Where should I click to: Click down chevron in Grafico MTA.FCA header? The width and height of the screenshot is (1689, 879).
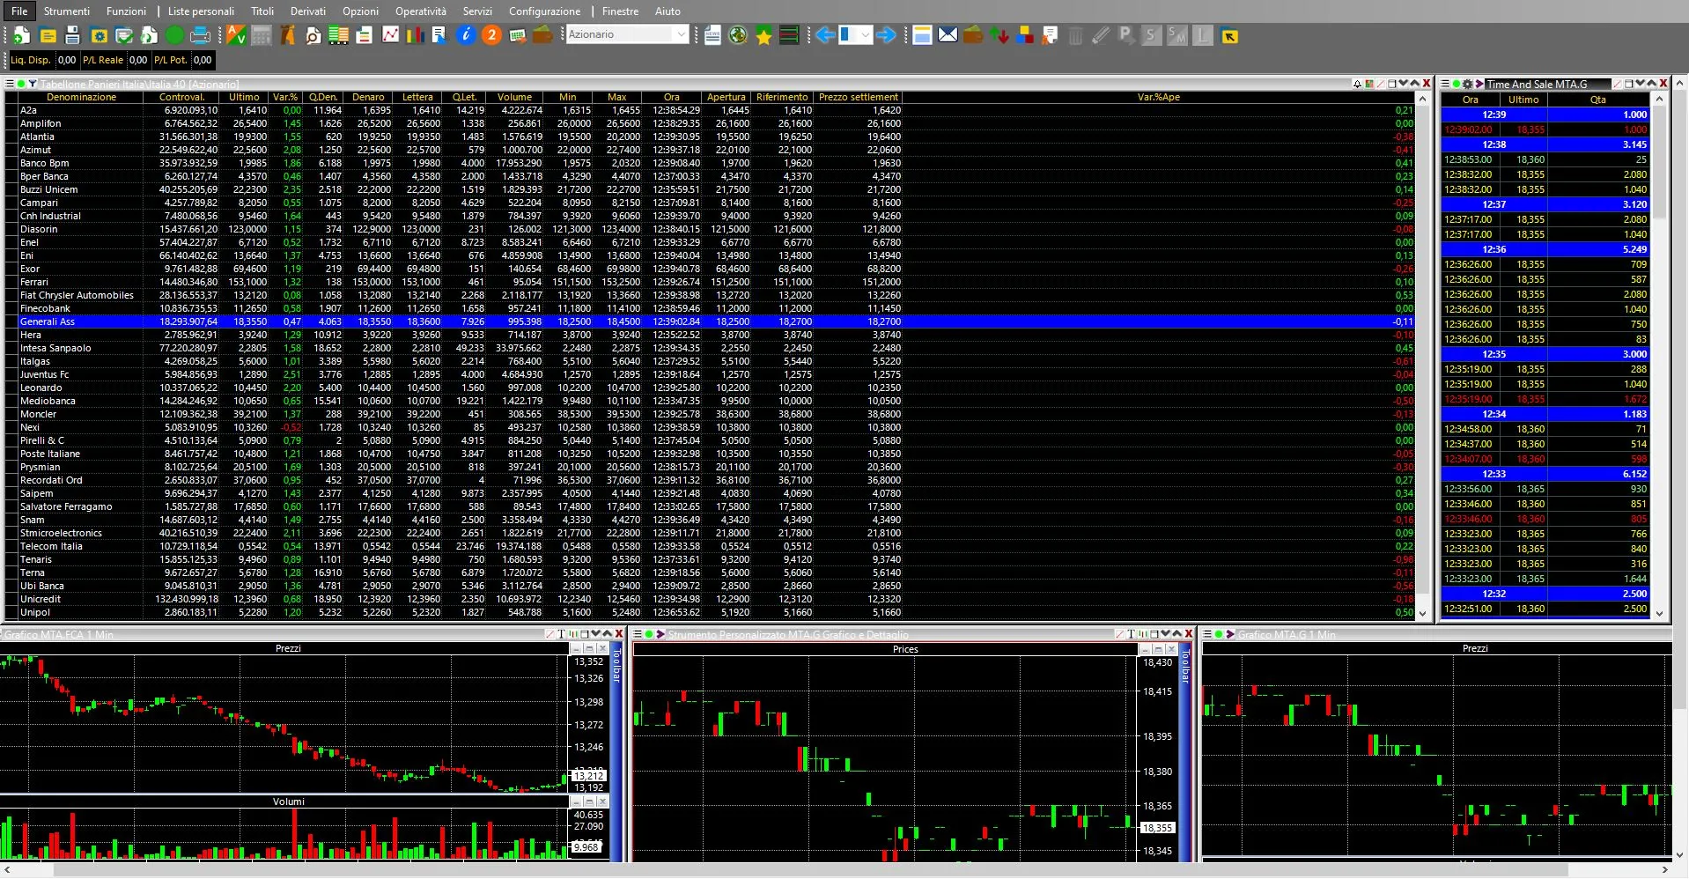tap(595, 634)
